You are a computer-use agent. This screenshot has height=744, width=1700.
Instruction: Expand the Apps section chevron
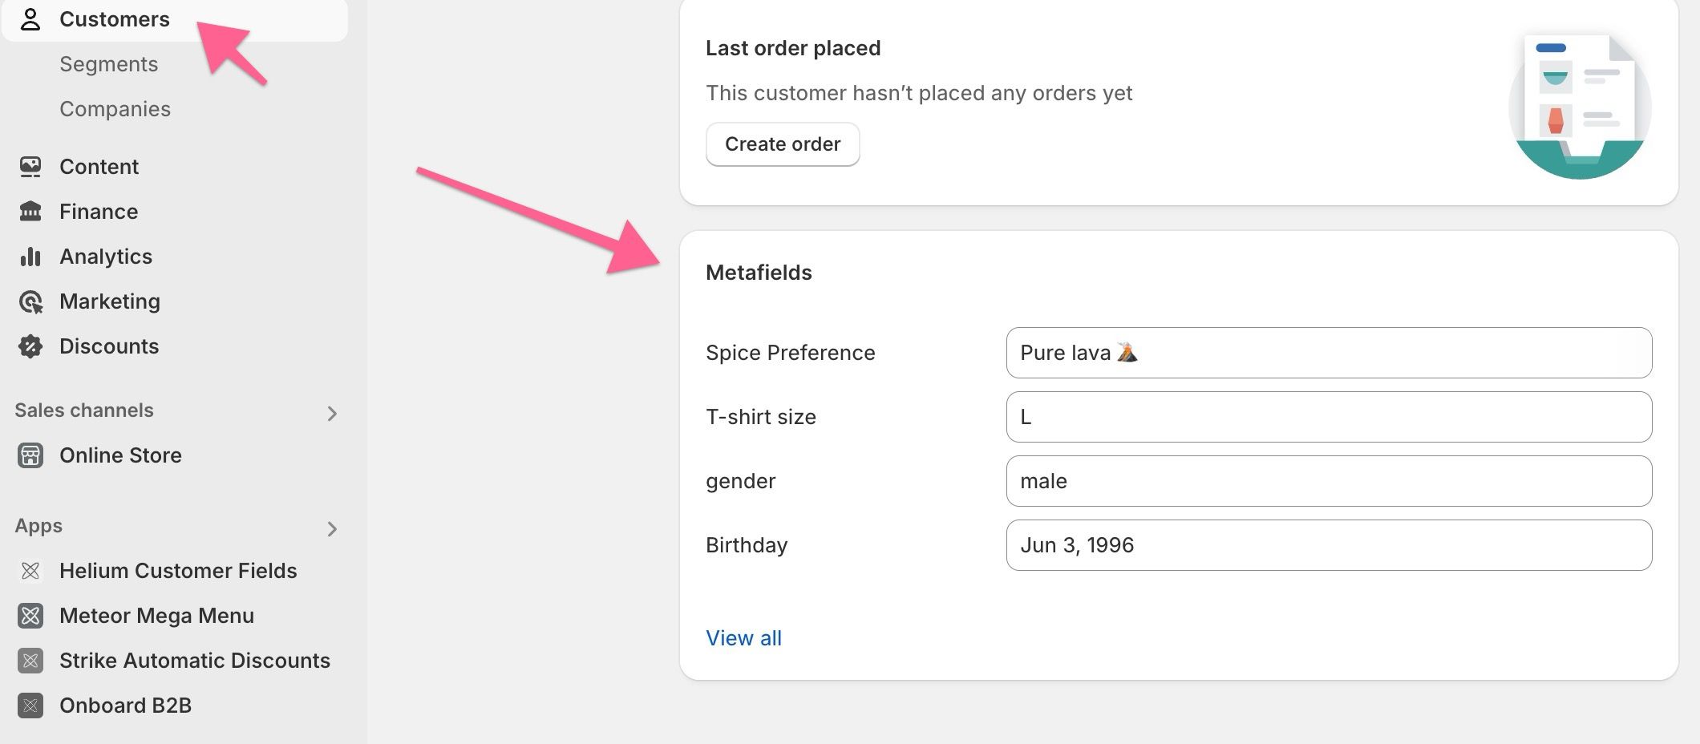tap(332, 529)
